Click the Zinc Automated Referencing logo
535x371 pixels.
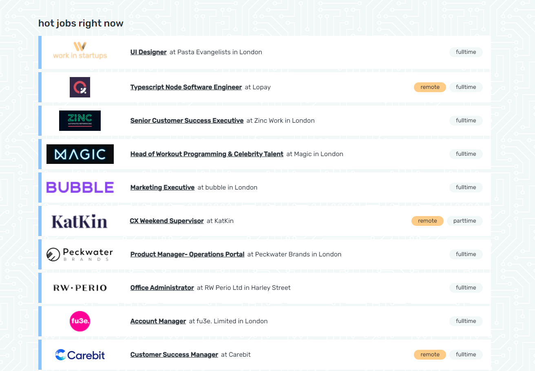[80, 120]
